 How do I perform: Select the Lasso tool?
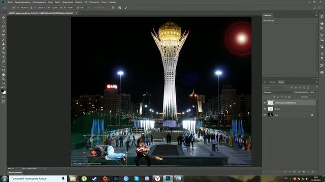(x=4, y=26)
